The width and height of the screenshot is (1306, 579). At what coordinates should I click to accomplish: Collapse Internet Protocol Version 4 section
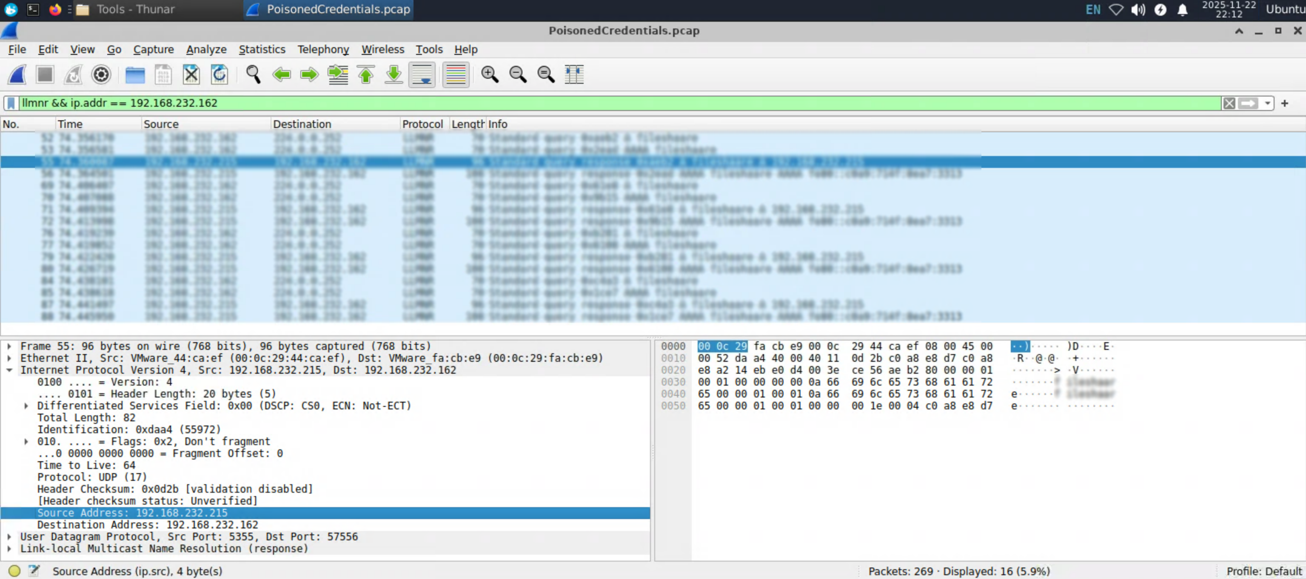[9, 370]
